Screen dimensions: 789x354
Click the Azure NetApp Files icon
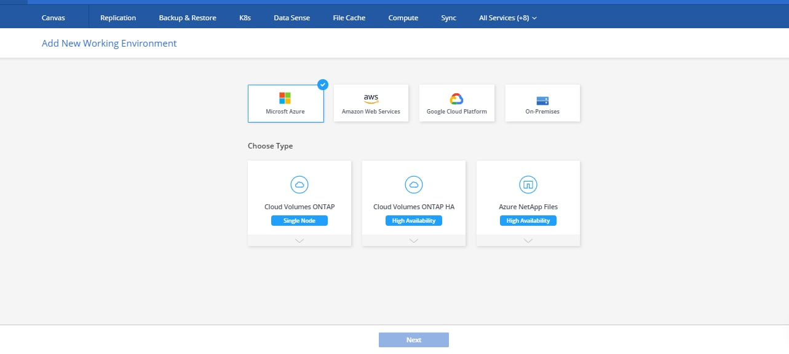(x=528, y=184)
